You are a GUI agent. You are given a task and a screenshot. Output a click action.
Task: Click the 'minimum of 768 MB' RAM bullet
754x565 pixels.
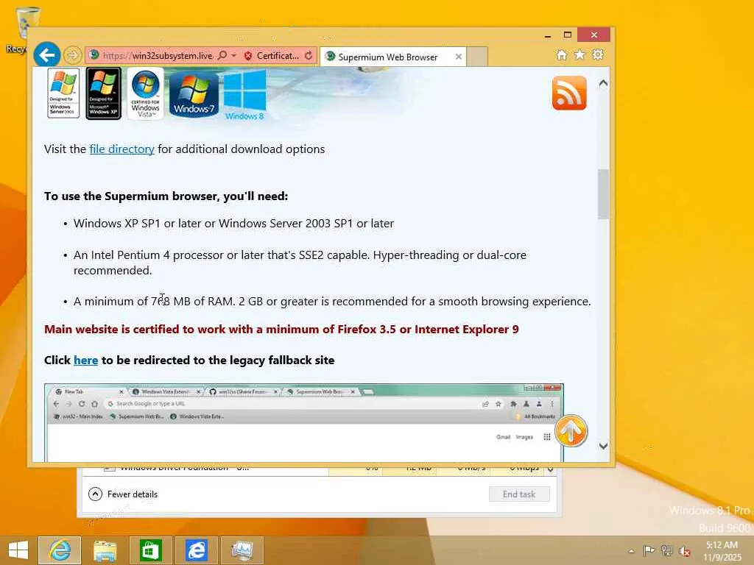coord(332,301)
